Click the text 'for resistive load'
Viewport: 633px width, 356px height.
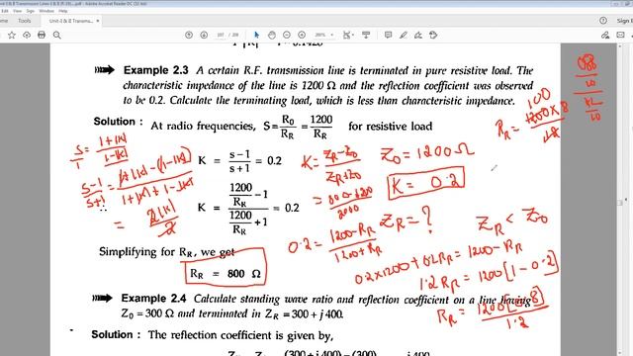[391, 127]
